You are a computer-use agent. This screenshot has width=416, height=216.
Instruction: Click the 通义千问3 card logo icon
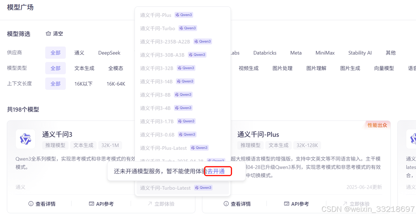click(x=25, y=139)
